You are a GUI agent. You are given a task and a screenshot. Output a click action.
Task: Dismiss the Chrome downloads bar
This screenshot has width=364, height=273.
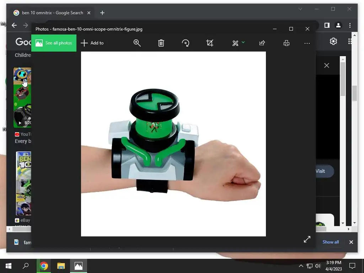tap(351, 242)
